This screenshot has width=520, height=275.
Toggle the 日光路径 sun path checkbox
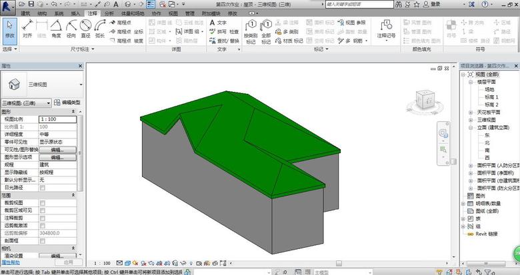click(x=43, y=187)
